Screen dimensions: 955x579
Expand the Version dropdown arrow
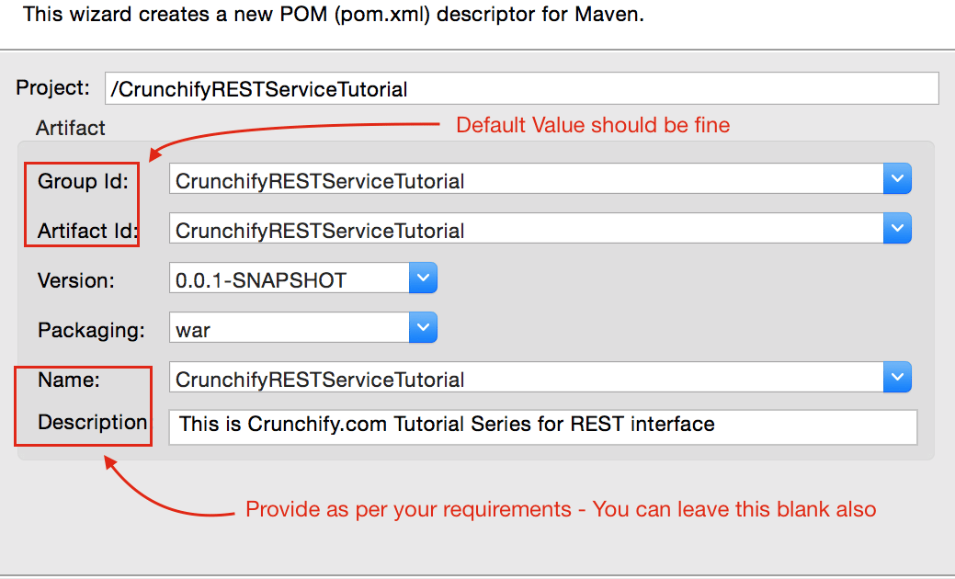coord(424,278)
